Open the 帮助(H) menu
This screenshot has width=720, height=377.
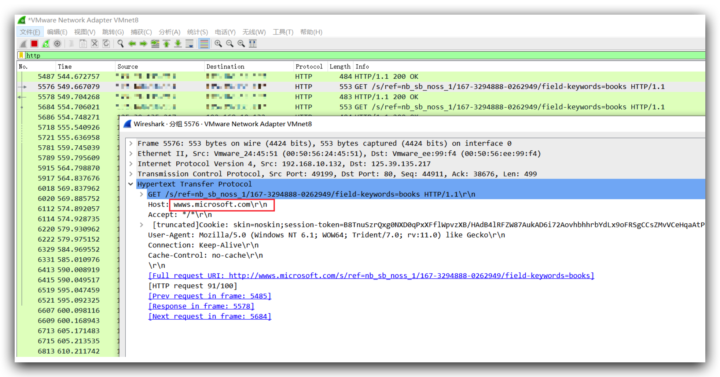tap(311, 32)
